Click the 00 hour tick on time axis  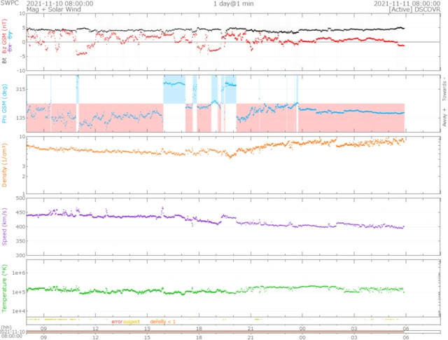302,327
